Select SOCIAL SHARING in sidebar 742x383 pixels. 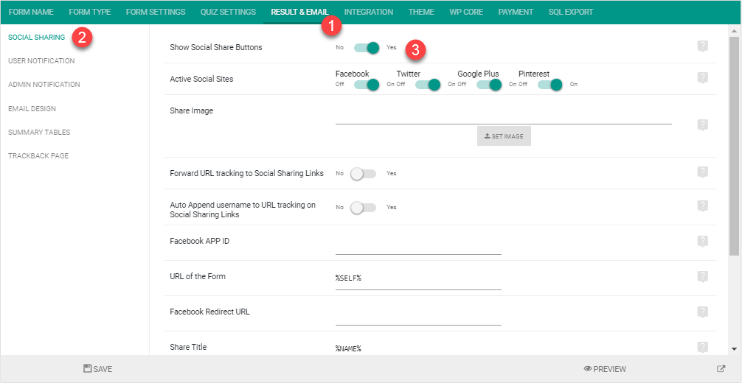tap(36, 38)
